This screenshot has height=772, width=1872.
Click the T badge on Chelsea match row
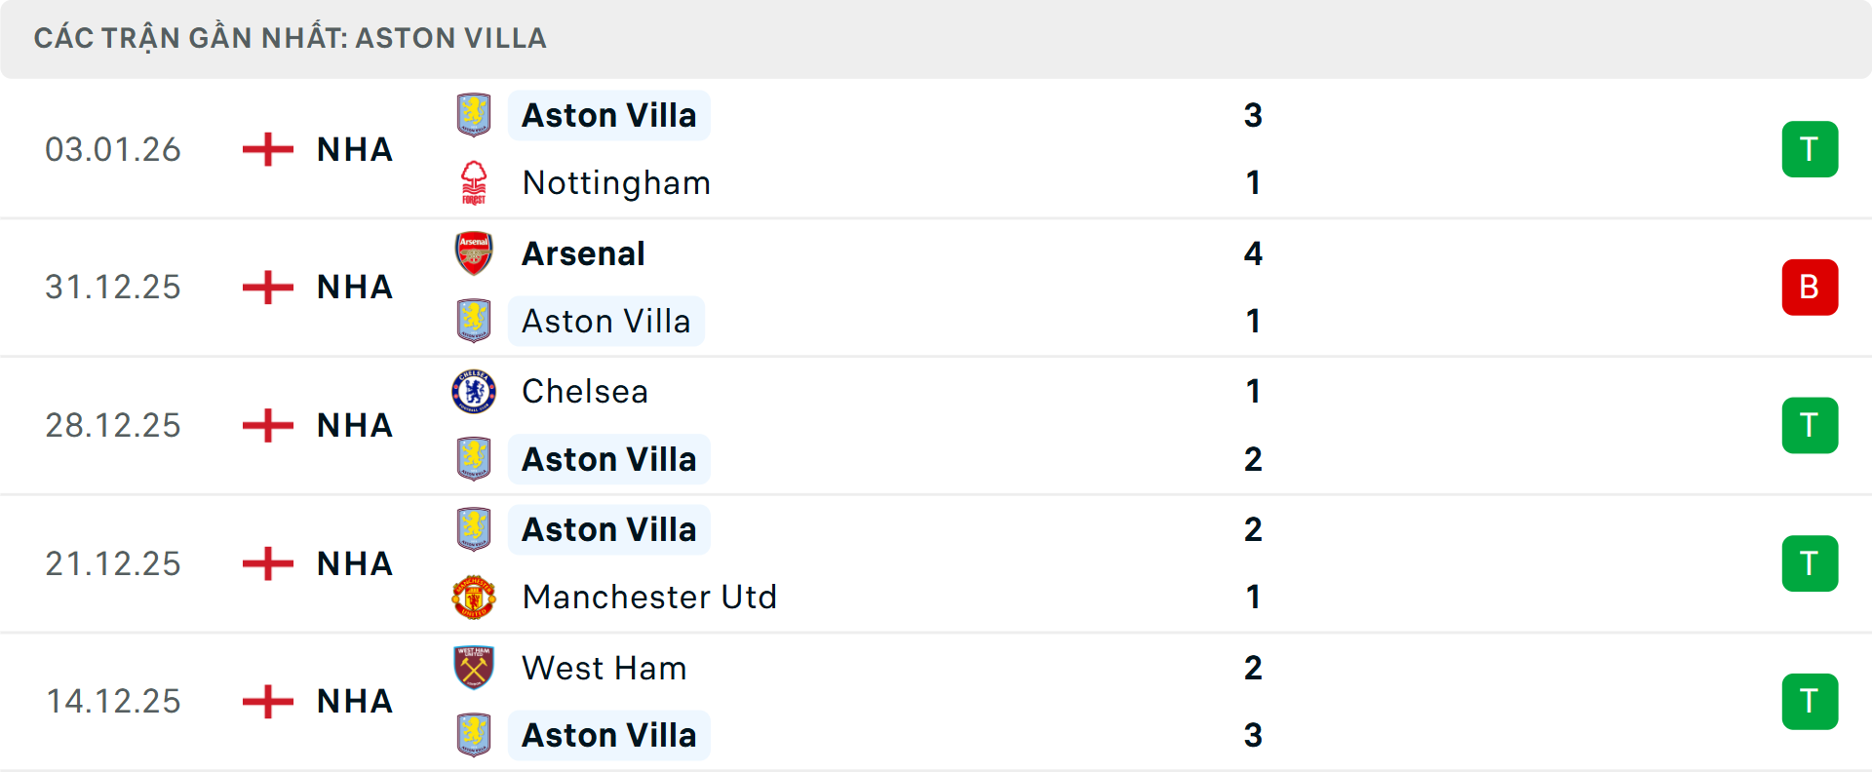pyautogui.click(x=1810, y=425)
